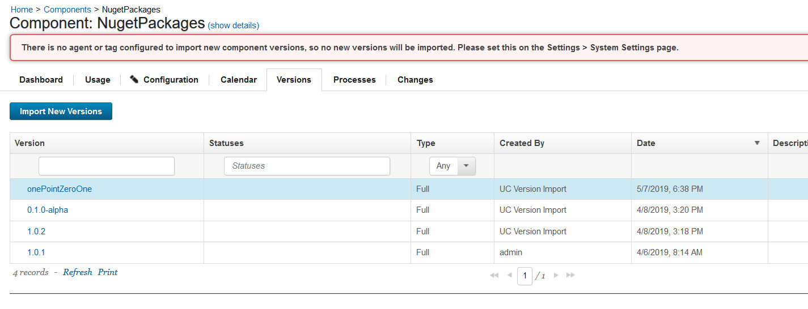Click the next page arrow icon
Viewport: 808px width, 309px height.
click(x=556, y=276)
